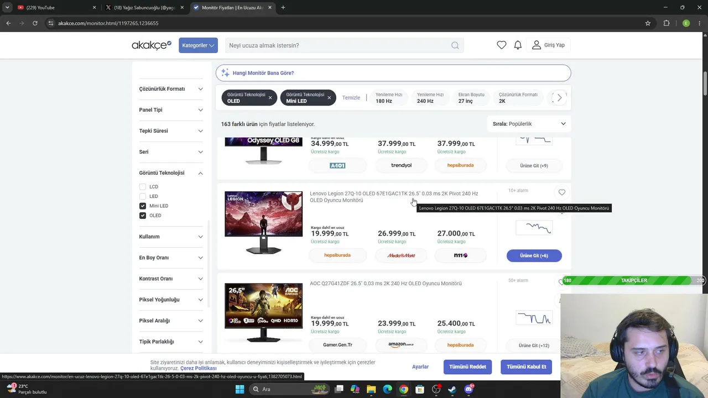Go back in browser history
This screenshot has width=708, height=398.
point(8,23)
